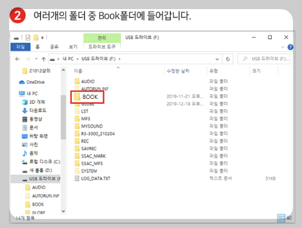Open the SSAC_MARK folder
The height and width of the screenshot is (228, 302).
pyautogui.click(x=90, y=156)
